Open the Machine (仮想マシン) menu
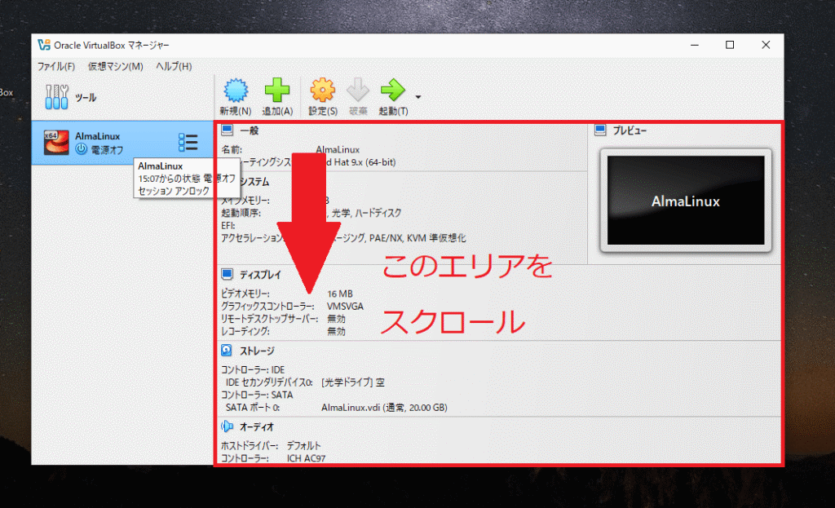This screenshot has width=835, height=508. (x=116, y=66)
